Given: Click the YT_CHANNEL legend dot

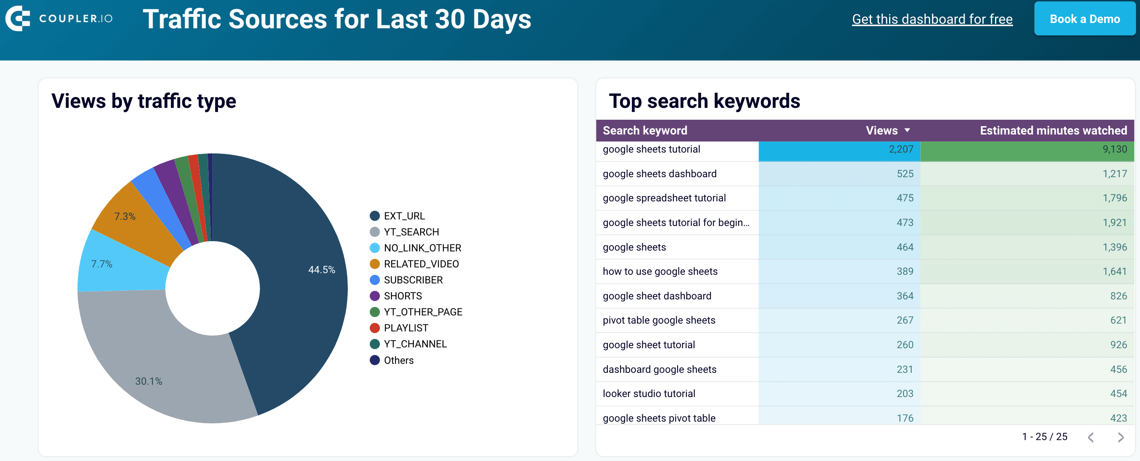Looking at the screenshot, I should 375,344.
